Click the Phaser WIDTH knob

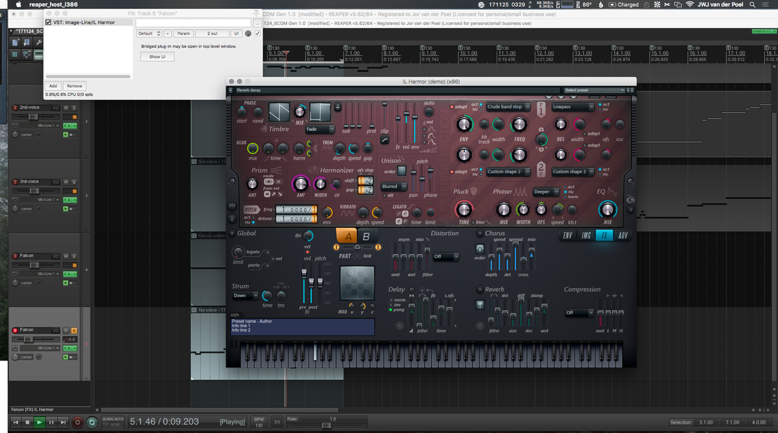[x=523, y=209]
